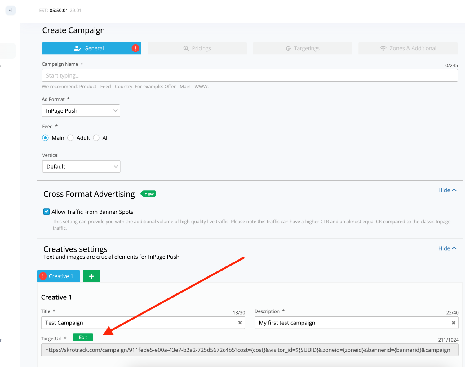Click the 'We recommend: Product - Feed - Country' hint
Image resolution: width=465 pixels, height=367 pixels.
point(125,87)
